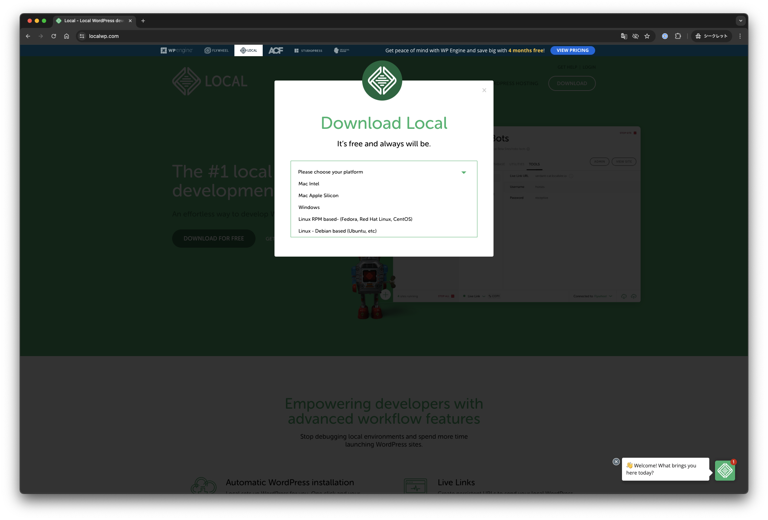Click the LOCAL site logo in header
The width and height of the screenshot is (768, 520).
[210, 81]
